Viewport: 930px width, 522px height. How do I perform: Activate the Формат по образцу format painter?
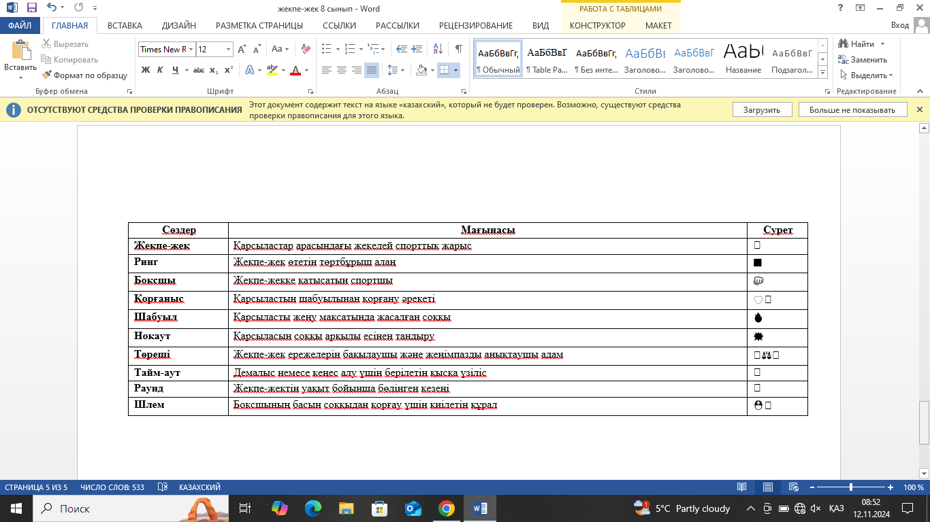[84, 75]
